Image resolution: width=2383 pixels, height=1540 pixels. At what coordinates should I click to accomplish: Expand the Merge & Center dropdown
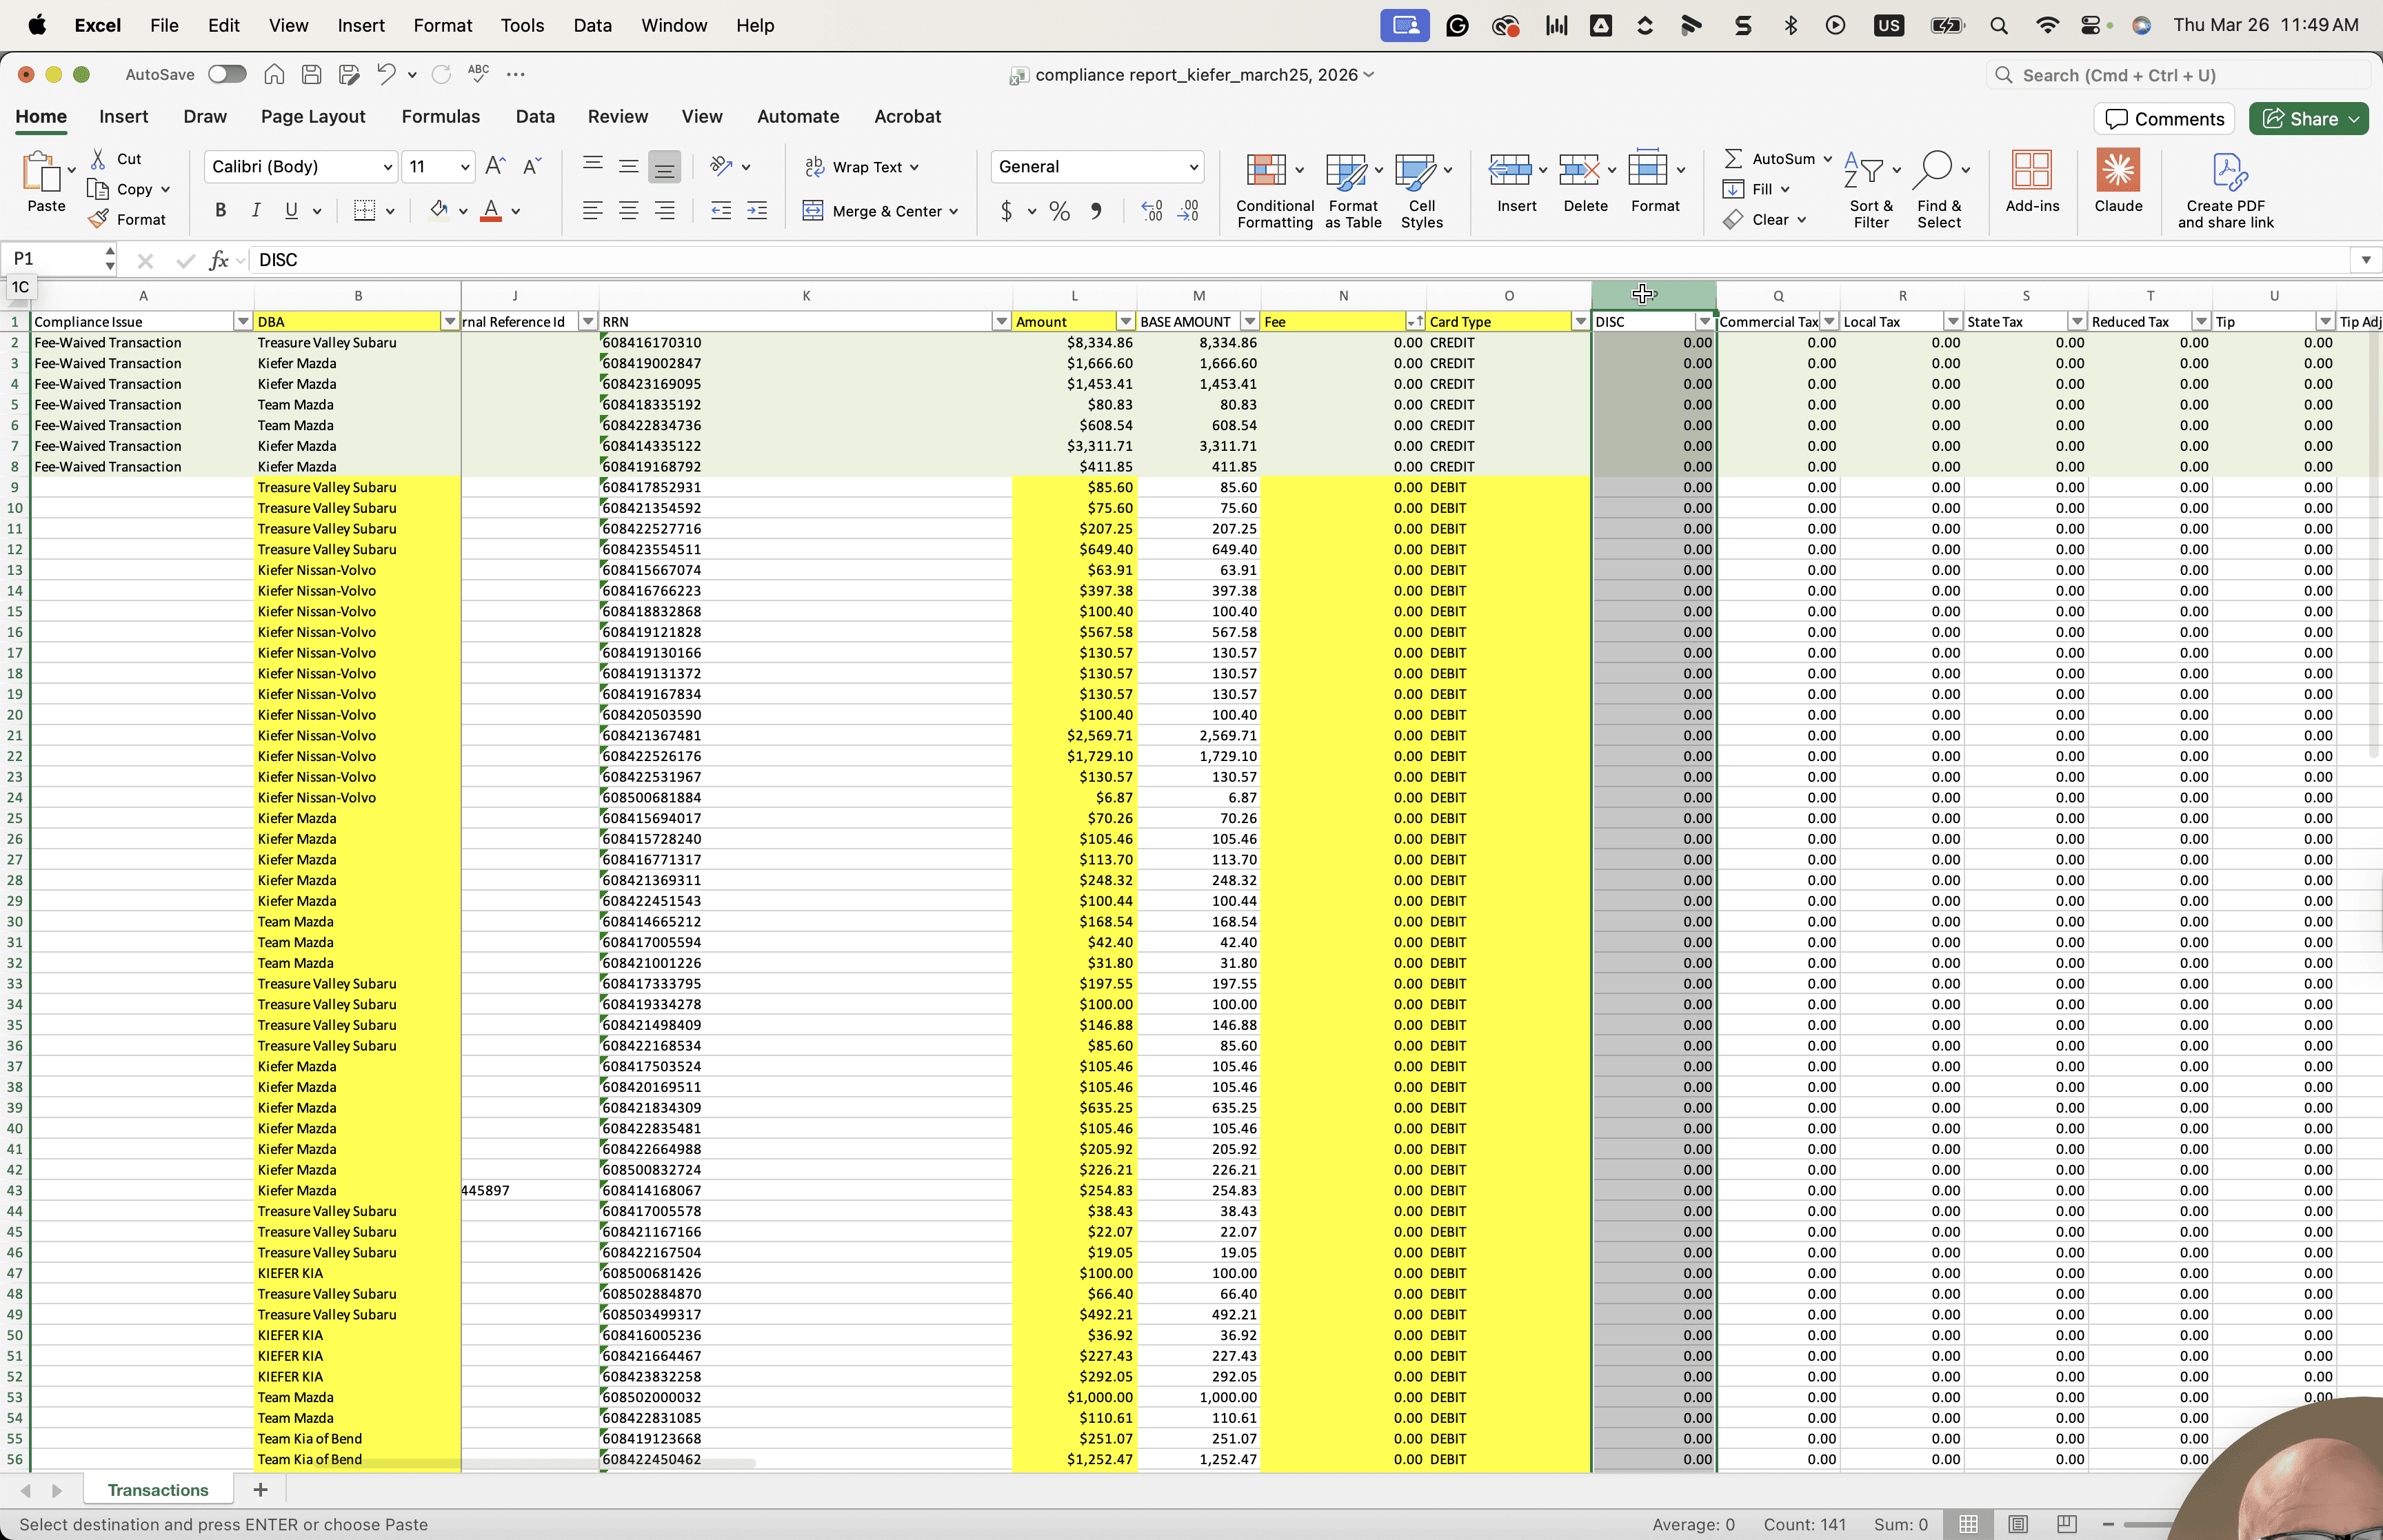954,211
